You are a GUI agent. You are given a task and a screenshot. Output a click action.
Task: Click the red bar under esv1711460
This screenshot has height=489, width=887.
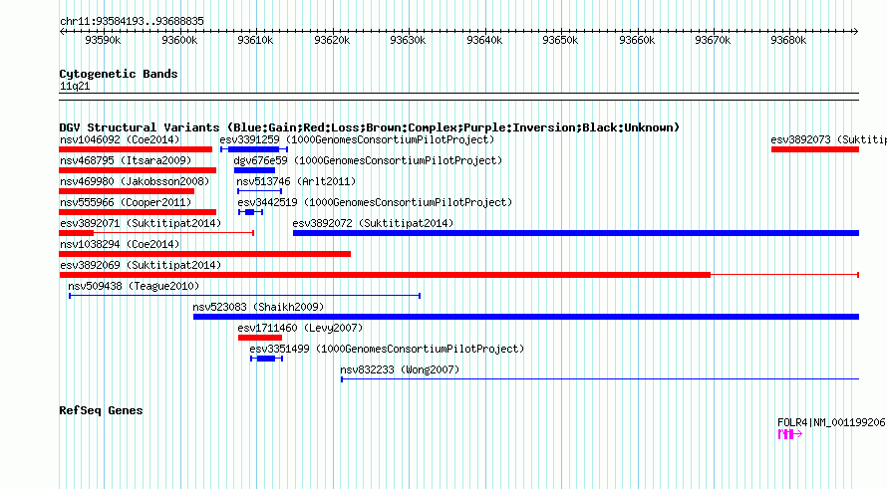point(260,338)
